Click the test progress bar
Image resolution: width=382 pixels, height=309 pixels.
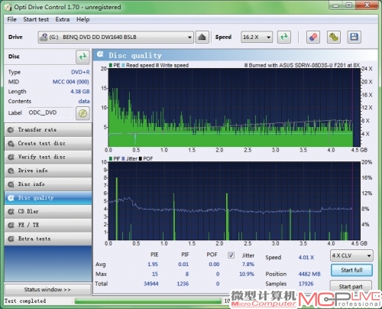click(148, 301)
